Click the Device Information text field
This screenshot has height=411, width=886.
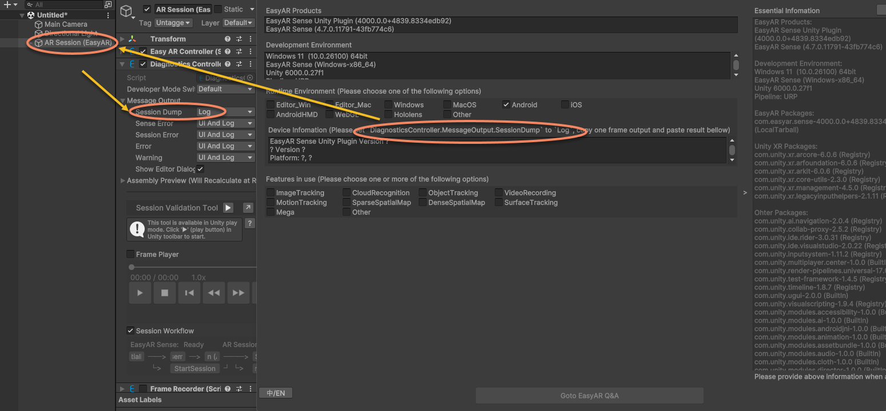496,150
